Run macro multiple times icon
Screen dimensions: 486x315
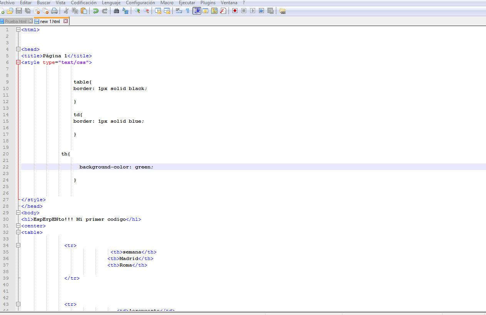point(261,11)
